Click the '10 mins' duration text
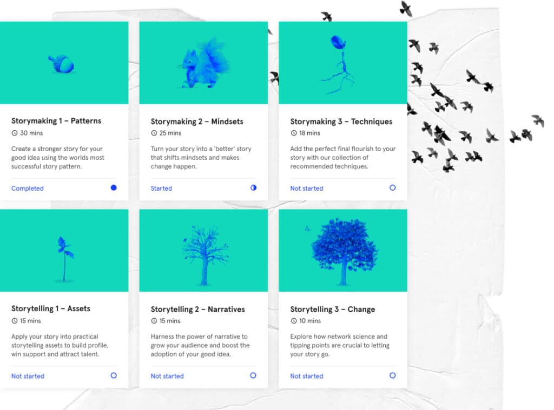The width and height of the screenshot is (554, 410). point(310,321)
